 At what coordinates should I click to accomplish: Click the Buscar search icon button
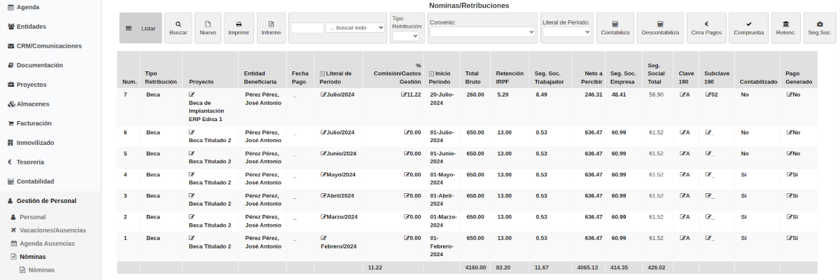pos(178,28)
